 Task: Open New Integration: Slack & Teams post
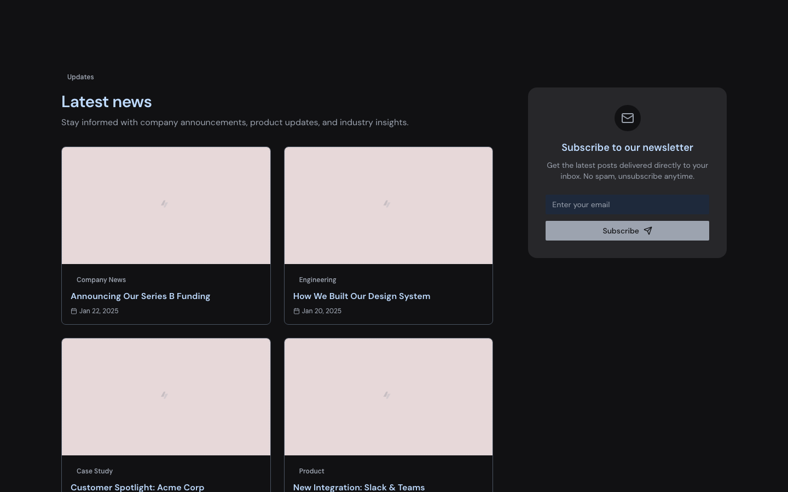point(359,487)
